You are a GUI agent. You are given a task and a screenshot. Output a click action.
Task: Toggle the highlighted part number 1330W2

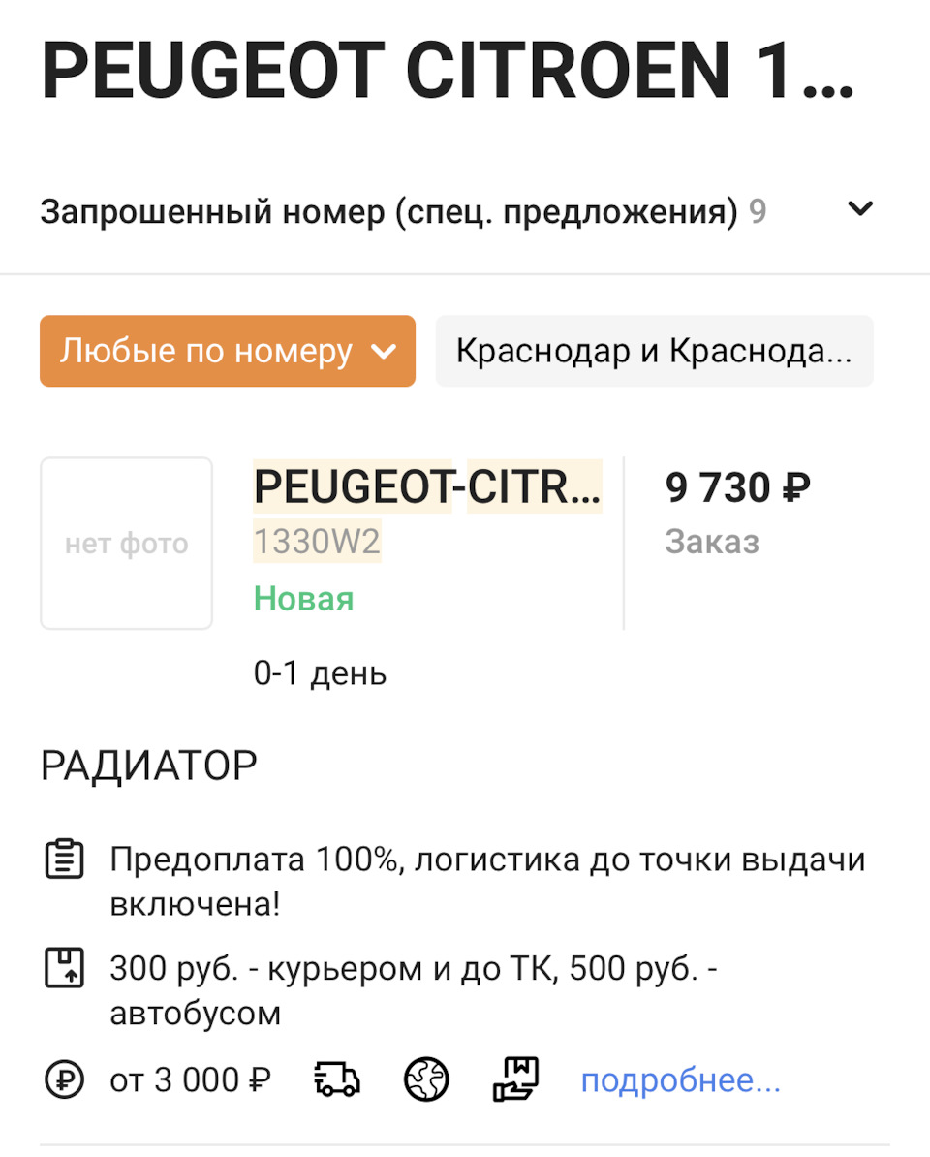pyautogui.click(x=317, y=543)
